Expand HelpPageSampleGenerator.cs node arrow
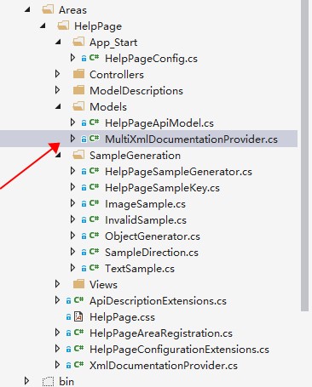The height and width of the screenshot is (387, 312). [x=72, y=171]
